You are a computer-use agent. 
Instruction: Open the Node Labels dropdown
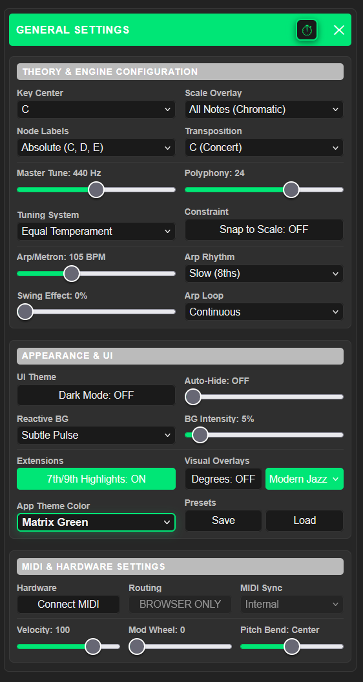pyautogui.click(x=96, y=148)
